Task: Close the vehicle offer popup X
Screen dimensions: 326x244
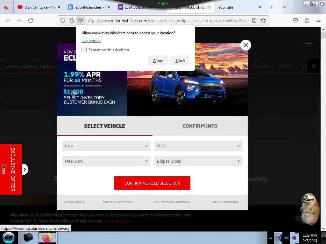Action: (x=245, y=45)
